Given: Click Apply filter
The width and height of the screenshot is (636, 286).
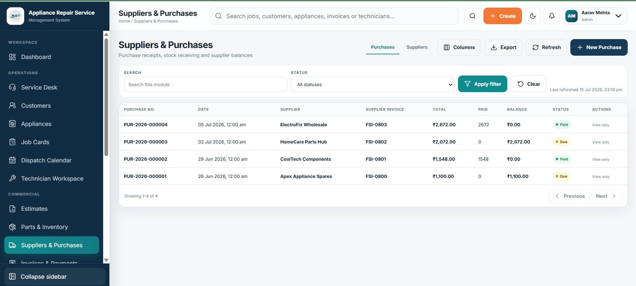Looking at the screenshot, I should [483, 84].
